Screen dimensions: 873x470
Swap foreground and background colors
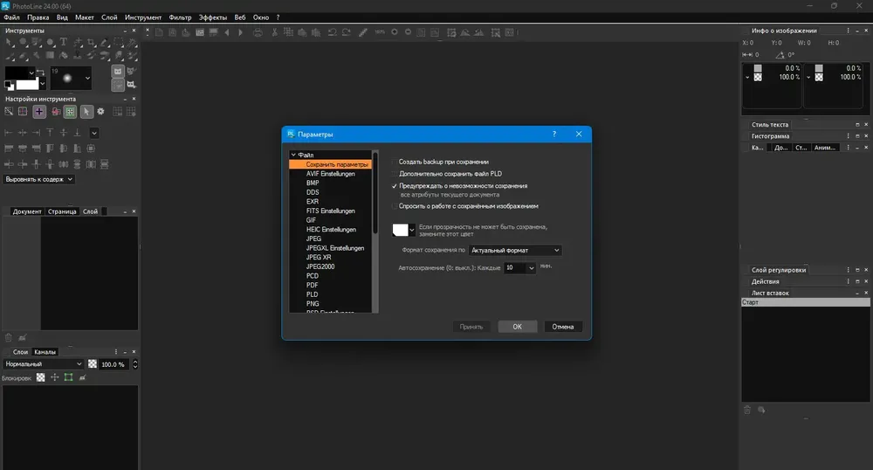[x=40, y=73]
